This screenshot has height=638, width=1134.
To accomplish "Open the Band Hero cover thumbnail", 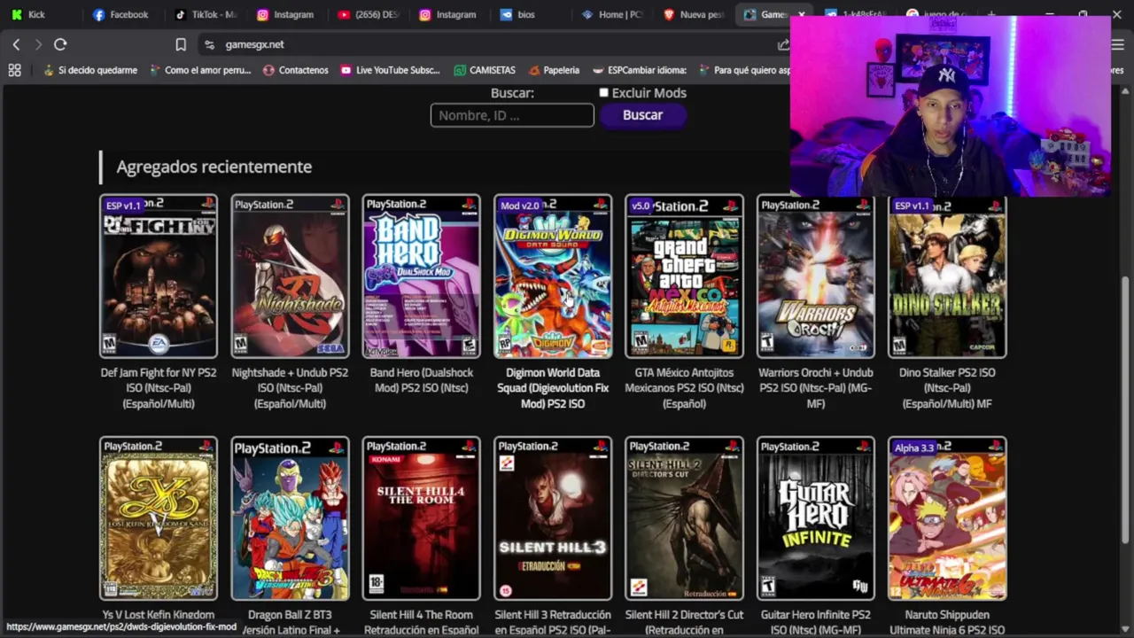I will (x=421, y=276).
